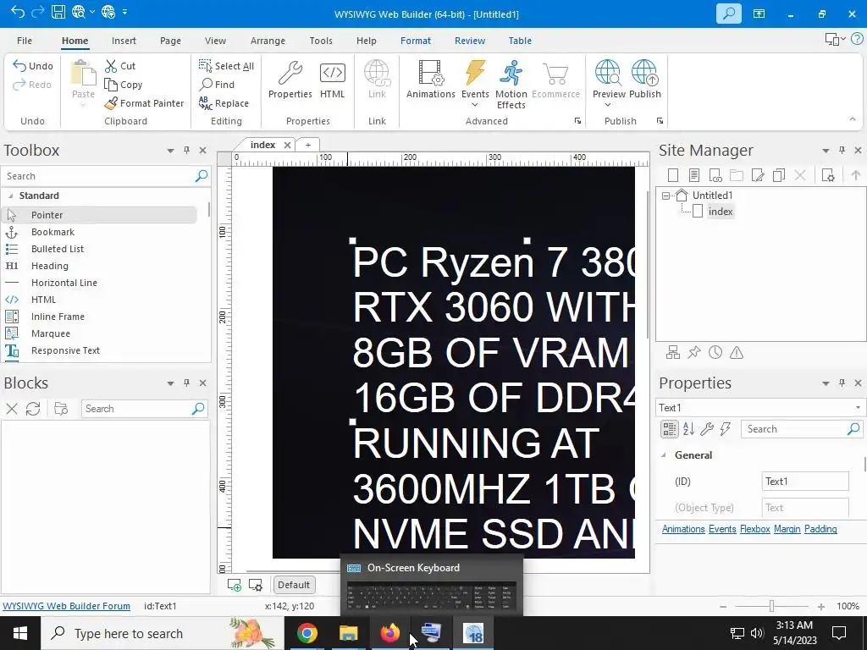867x650 pixels.
Task: Click page properties gear icon in Site Manager
Action: (828, 176)
